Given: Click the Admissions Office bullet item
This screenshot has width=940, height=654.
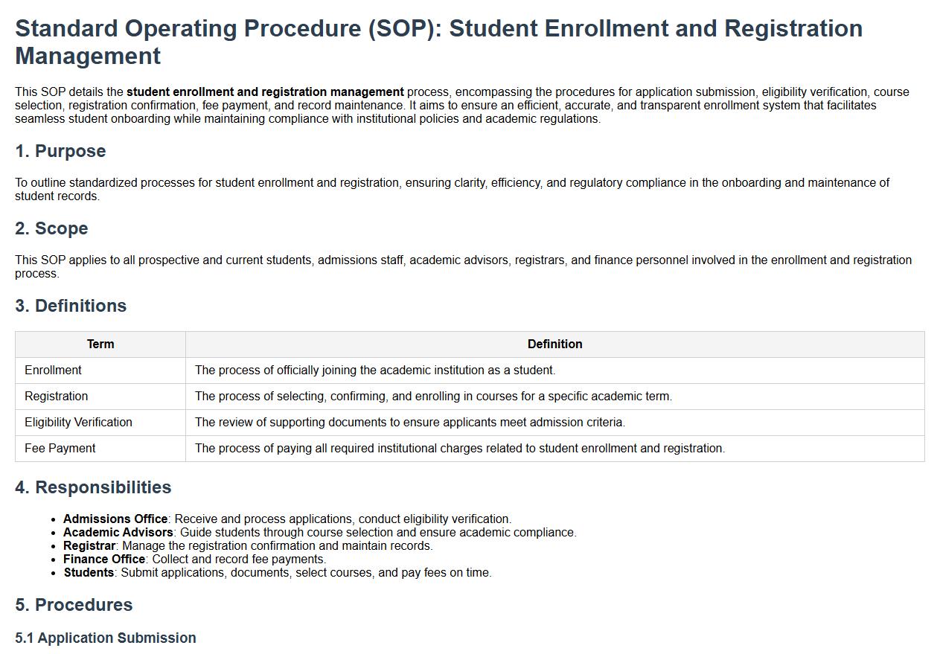Looking at the screenshot, I should coord(287,519).
